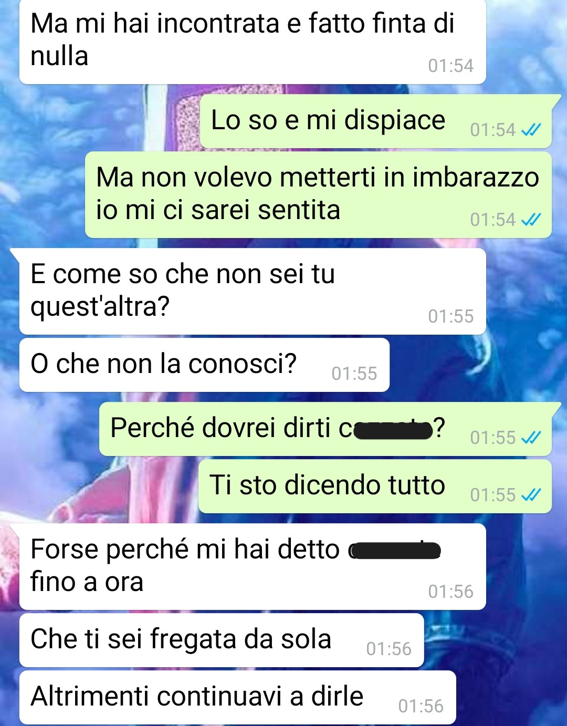Tap read-receipt ticks on 'Ti sto dicendo tutto'
This screenshot has width=567, height=726.
(x=531, y=494)
